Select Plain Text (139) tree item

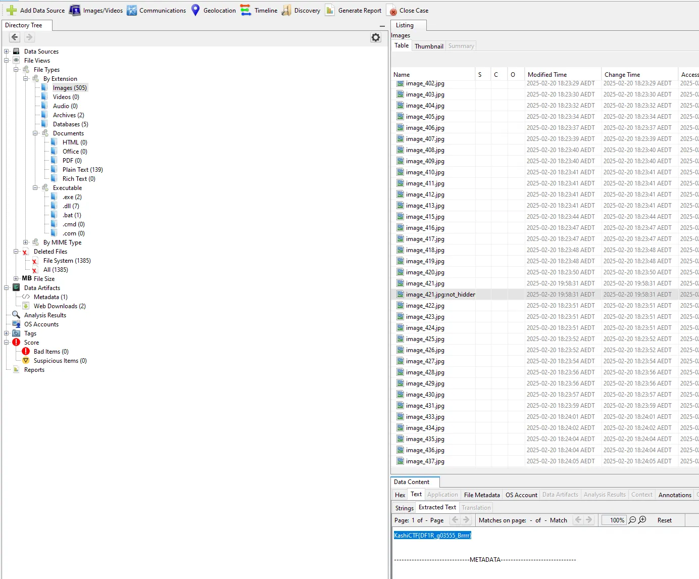[x=82, y=170]
